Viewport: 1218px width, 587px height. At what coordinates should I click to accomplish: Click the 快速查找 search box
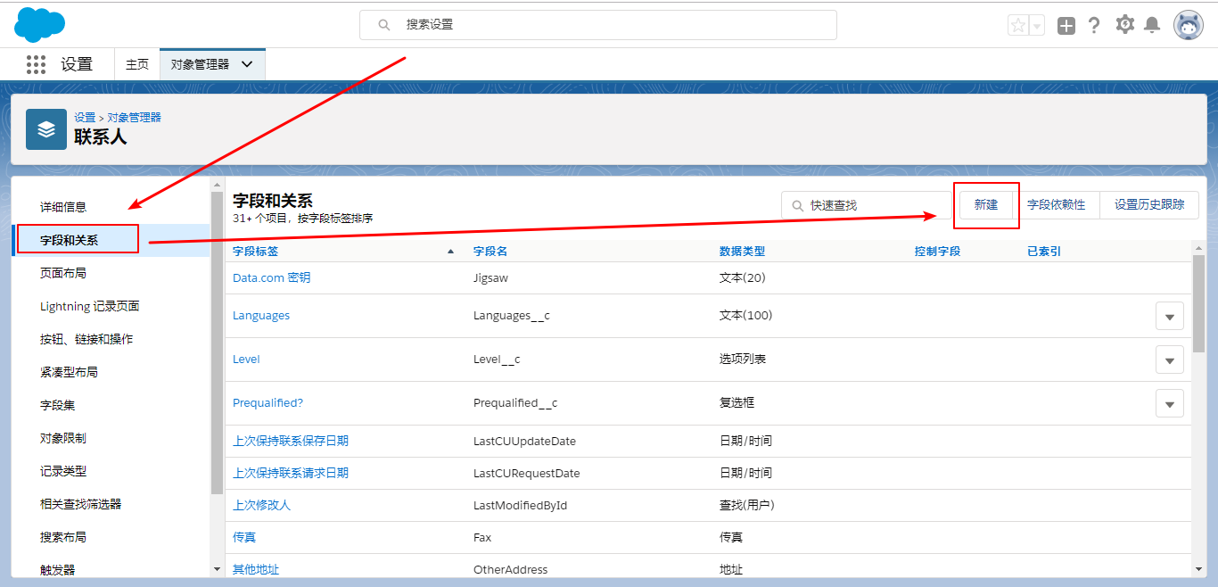[865, 204]
